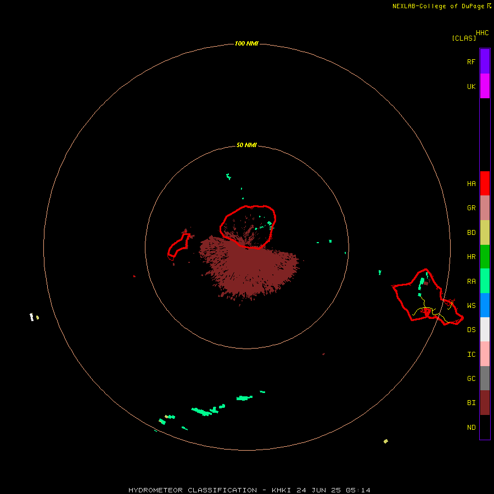
Task: Click the UK legend label
Action: [471, 86]
